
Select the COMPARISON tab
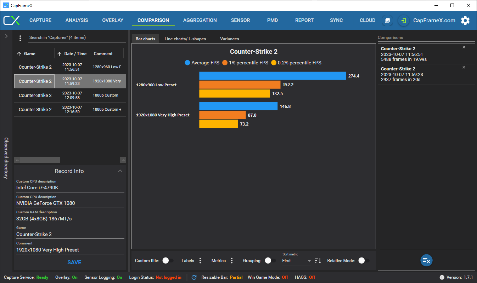153,21
